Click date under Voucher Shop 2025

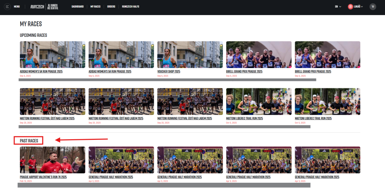(x=163, y=76)
